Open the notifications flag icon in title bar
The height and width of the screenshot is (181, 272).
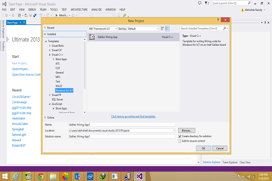(206, 3)
